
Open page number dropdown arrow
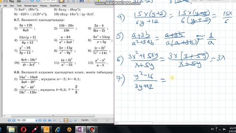36,120
